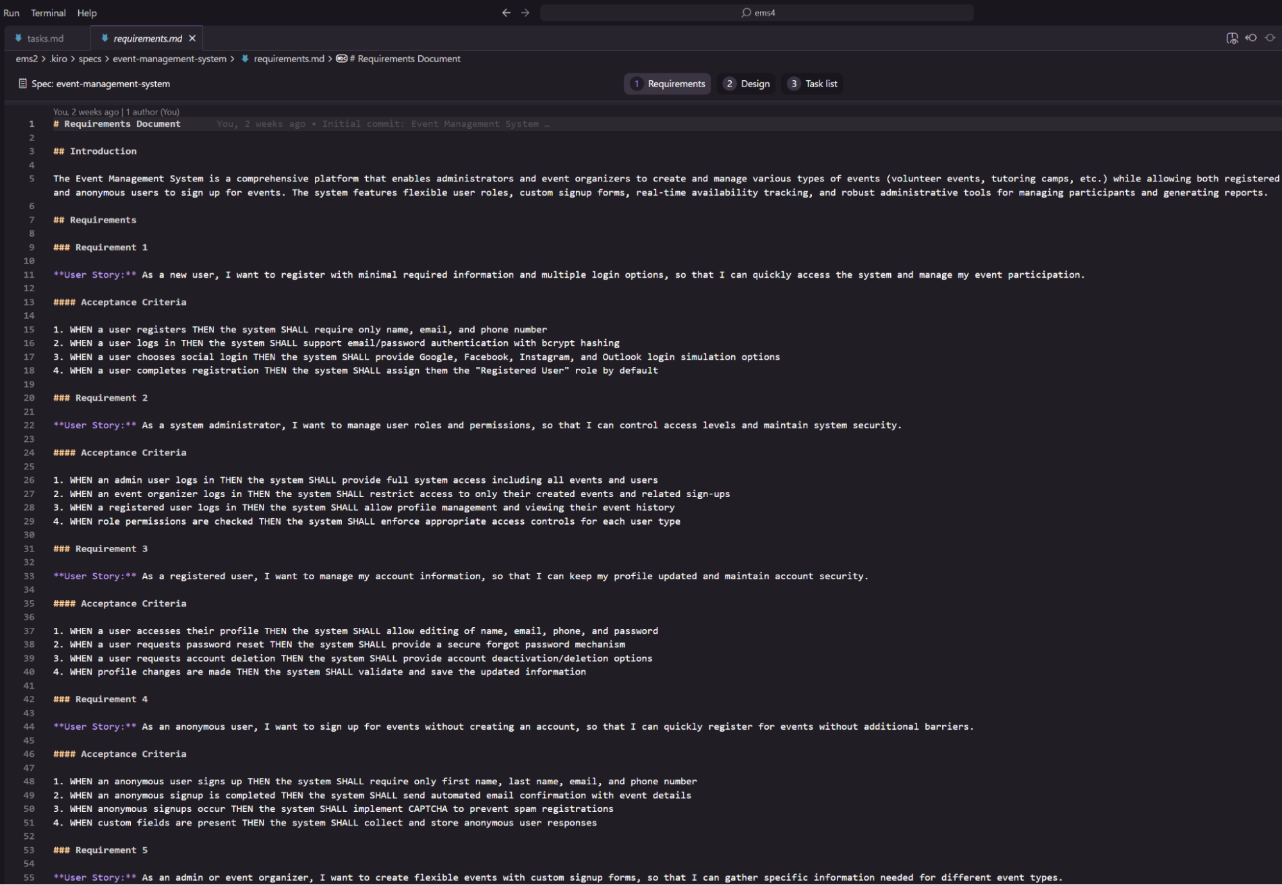
Task: Switch to the Requirements spec stage
Action: (668, 84)
